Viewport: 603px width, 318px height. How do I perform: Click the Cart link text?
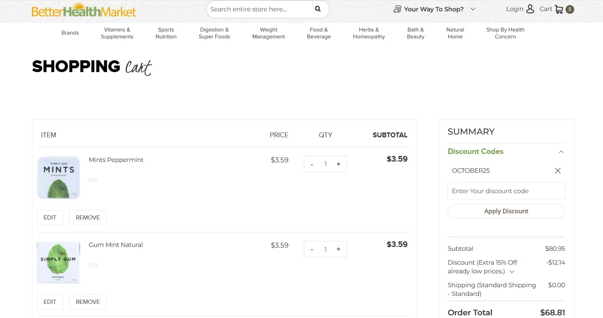(x=546, y=9)
